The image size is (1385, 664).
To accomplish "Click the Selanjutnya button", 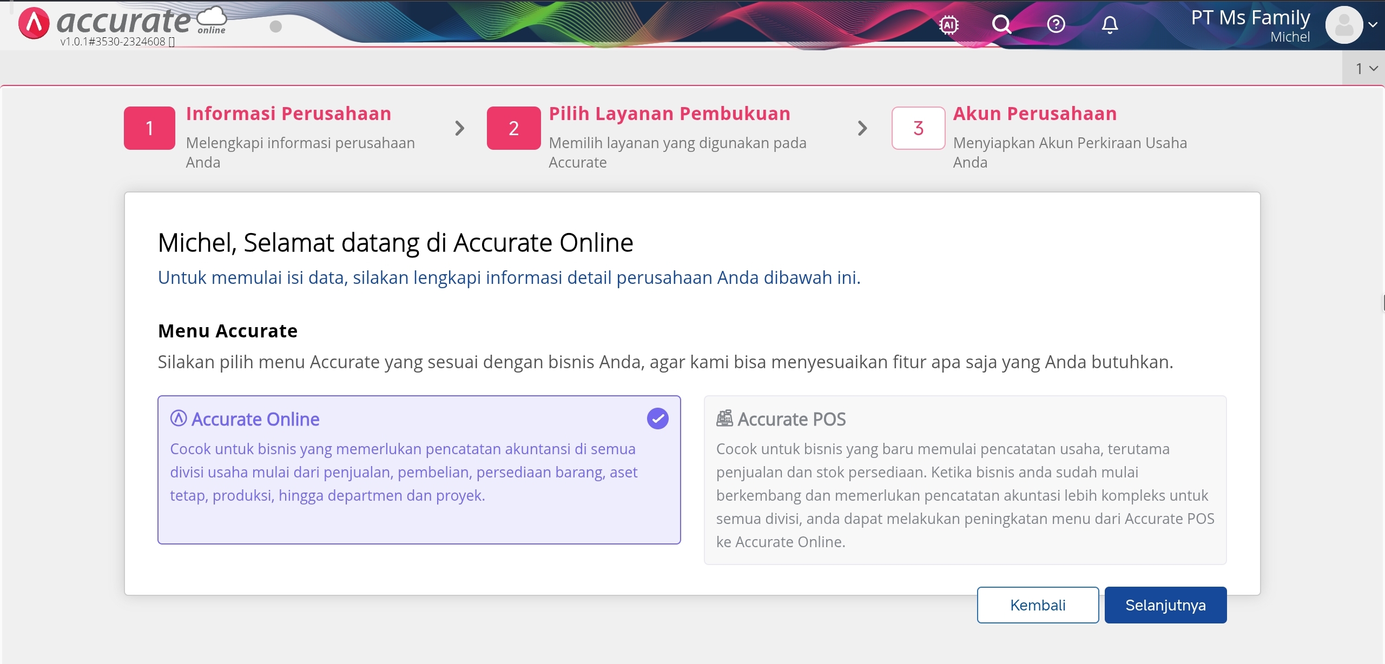I will pyautogui.click(x=1165, y=605).
